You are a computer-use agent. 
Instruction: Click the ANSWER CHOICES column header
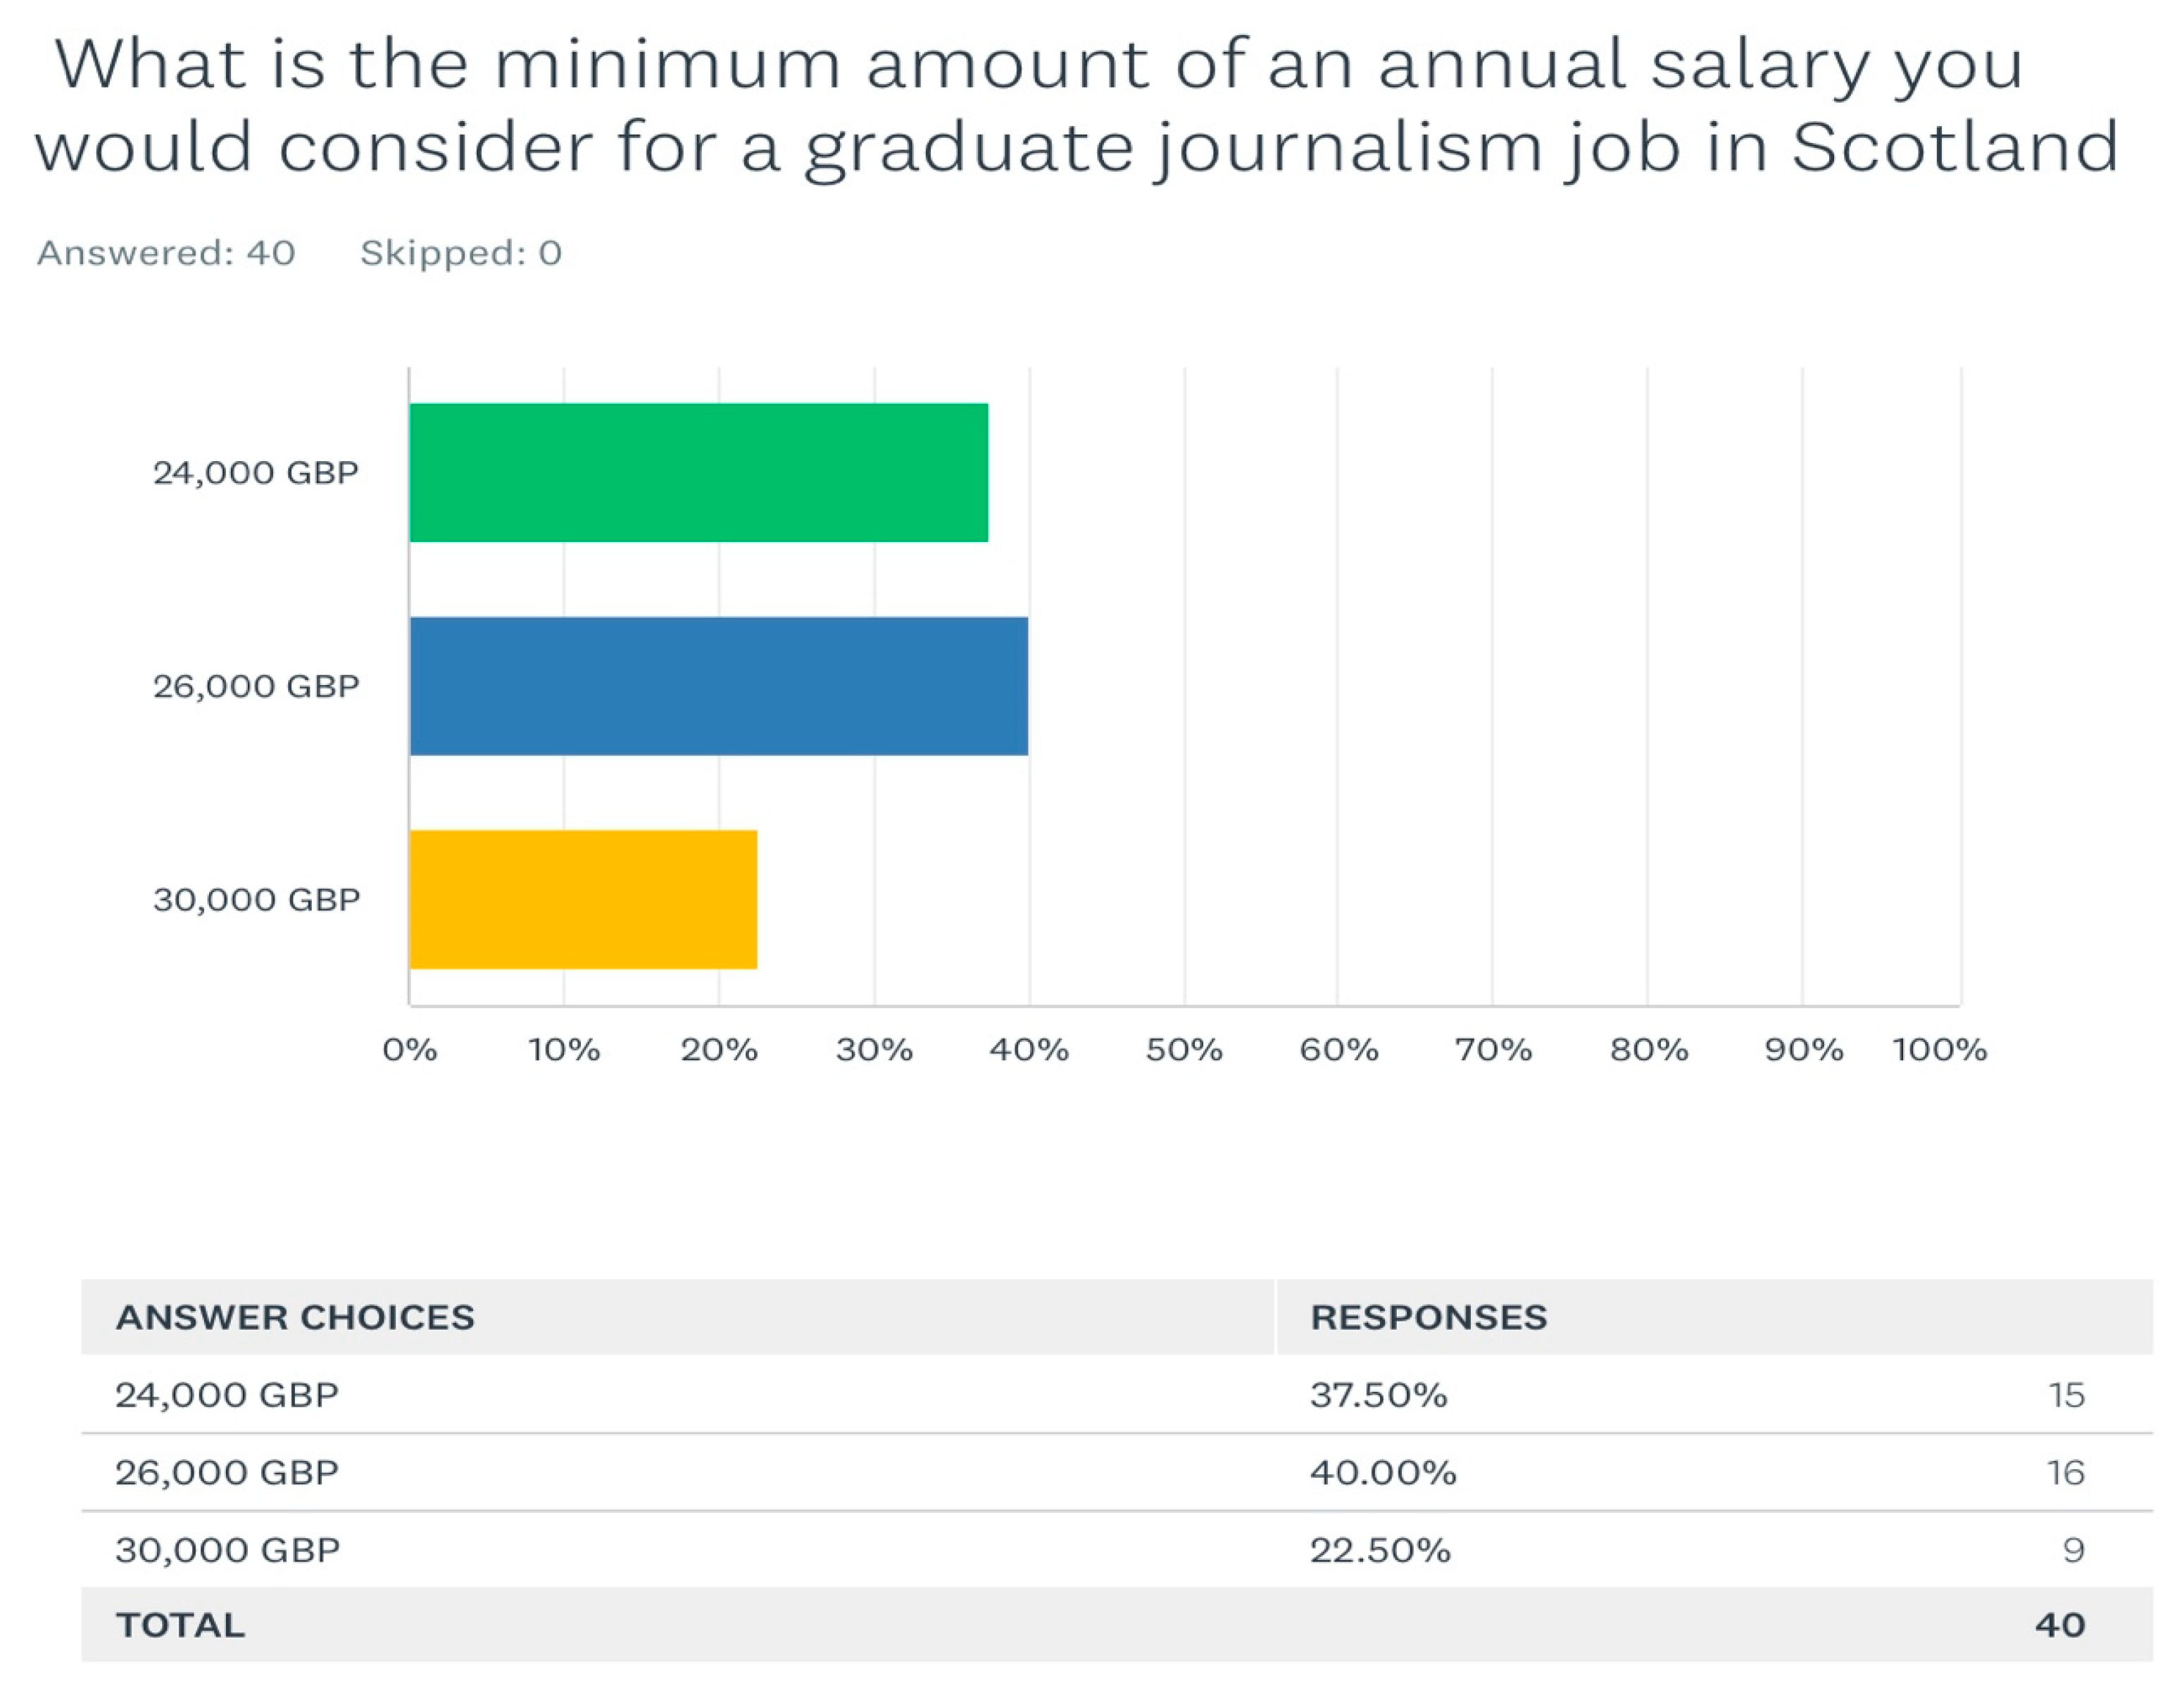[295, 1317]
